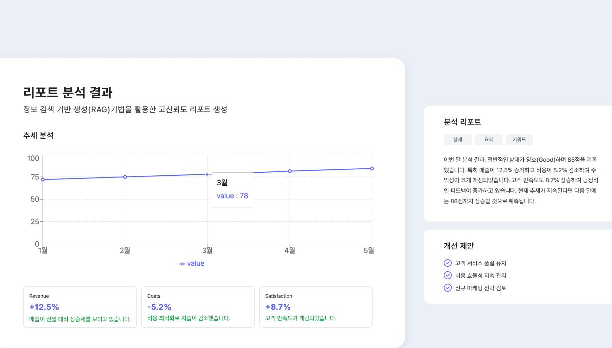
Task: Open the 상세 view
Action: (x=457, y=140)
